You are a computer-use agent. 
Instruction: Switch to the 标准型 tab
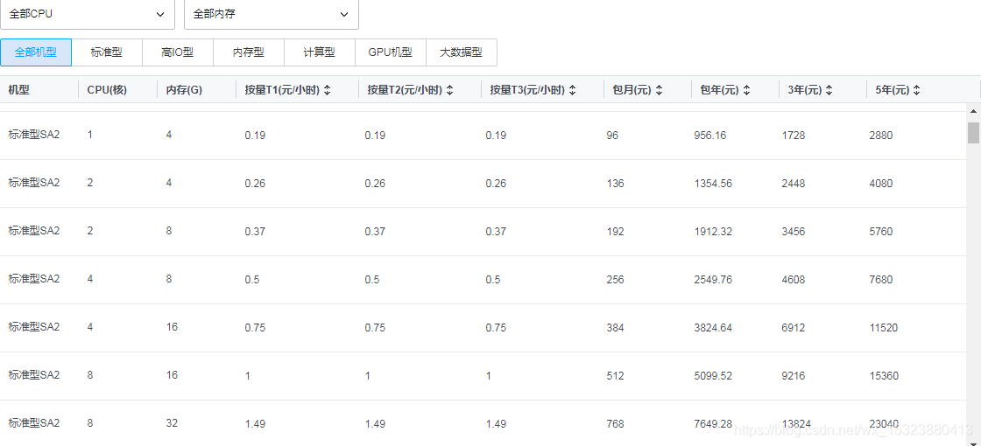pyautogui.click(x=106, y=52)
